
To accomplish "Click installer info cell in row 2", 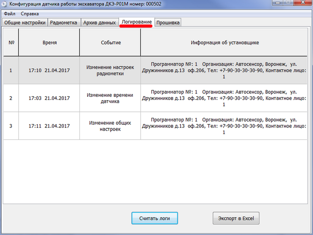I will pos(224,98).
